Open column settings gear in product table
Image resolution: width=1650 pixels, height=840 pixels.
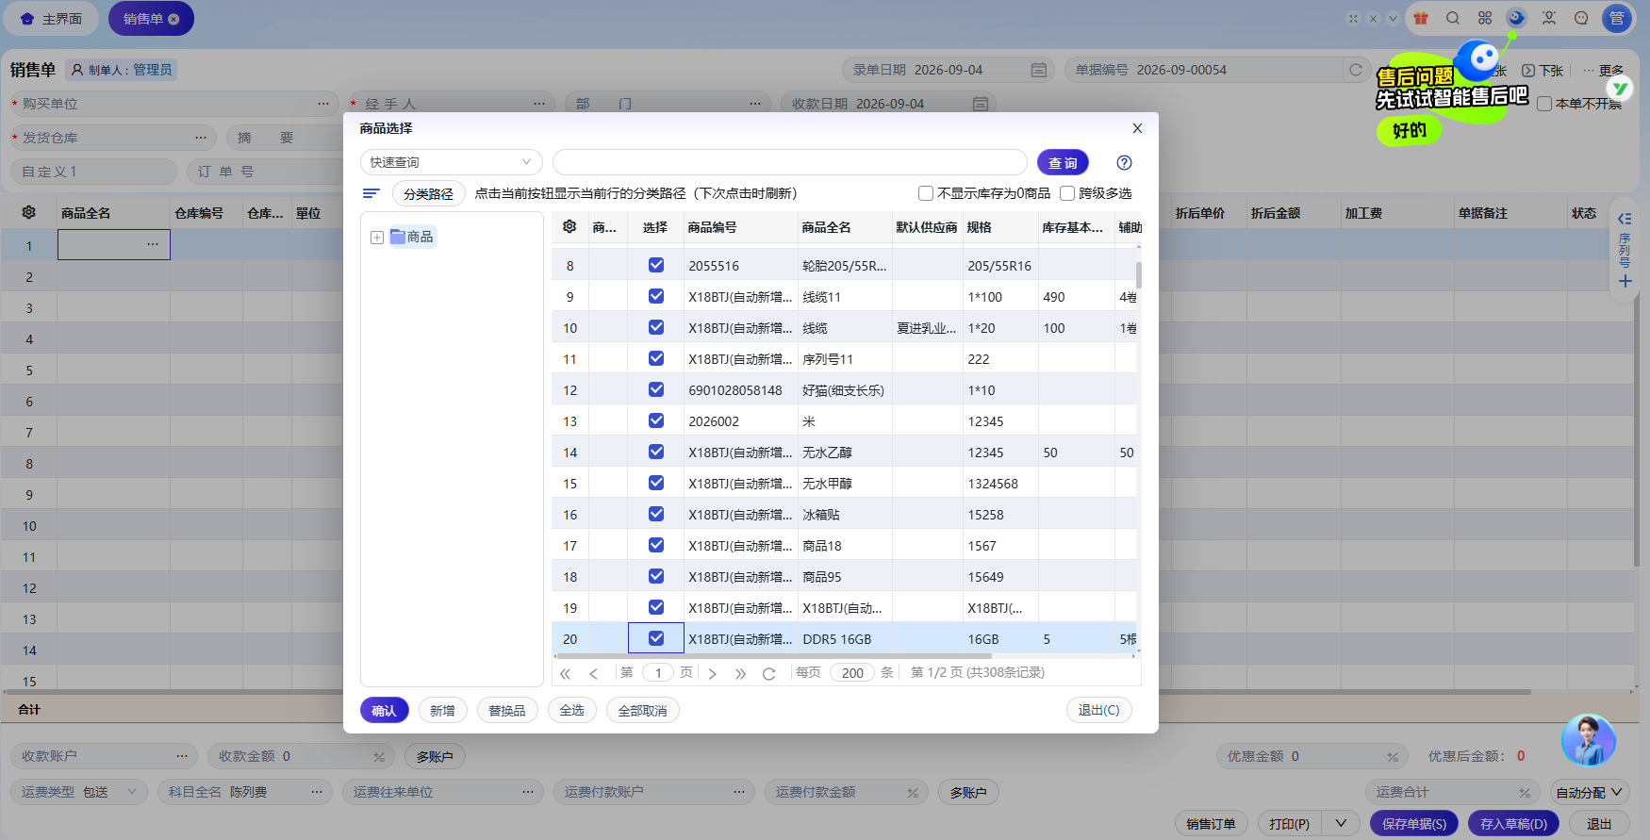[569, 226]
